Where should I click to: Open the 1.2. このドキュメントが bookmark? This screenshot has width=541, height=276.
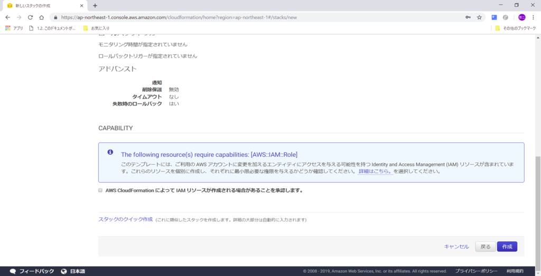52,28
